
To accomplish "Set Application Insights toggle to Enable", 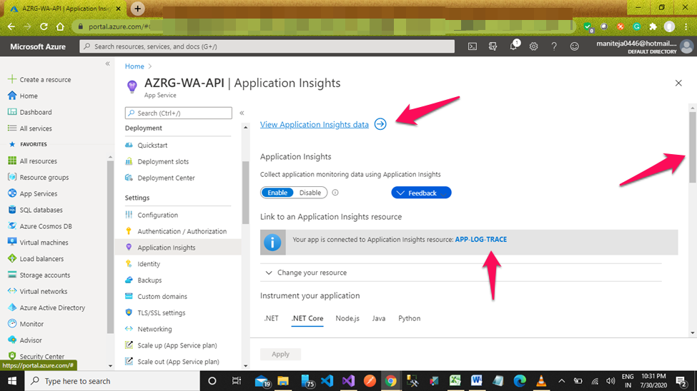I will tap(277, 193).
